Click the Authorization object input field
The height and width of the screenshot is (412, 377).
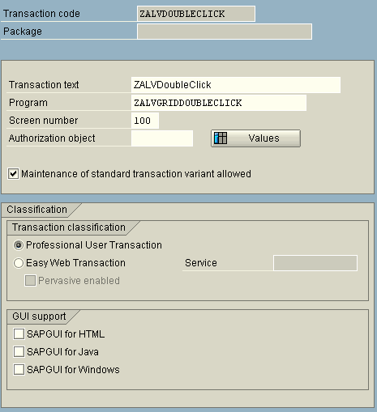(162, 138)
